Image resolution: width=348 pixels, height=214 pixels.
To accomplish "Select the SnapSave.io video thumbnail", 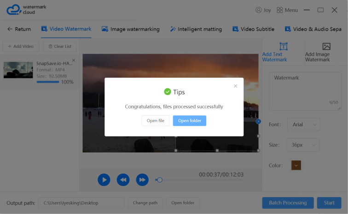I will pyautogui.click(x=18, y=70).
